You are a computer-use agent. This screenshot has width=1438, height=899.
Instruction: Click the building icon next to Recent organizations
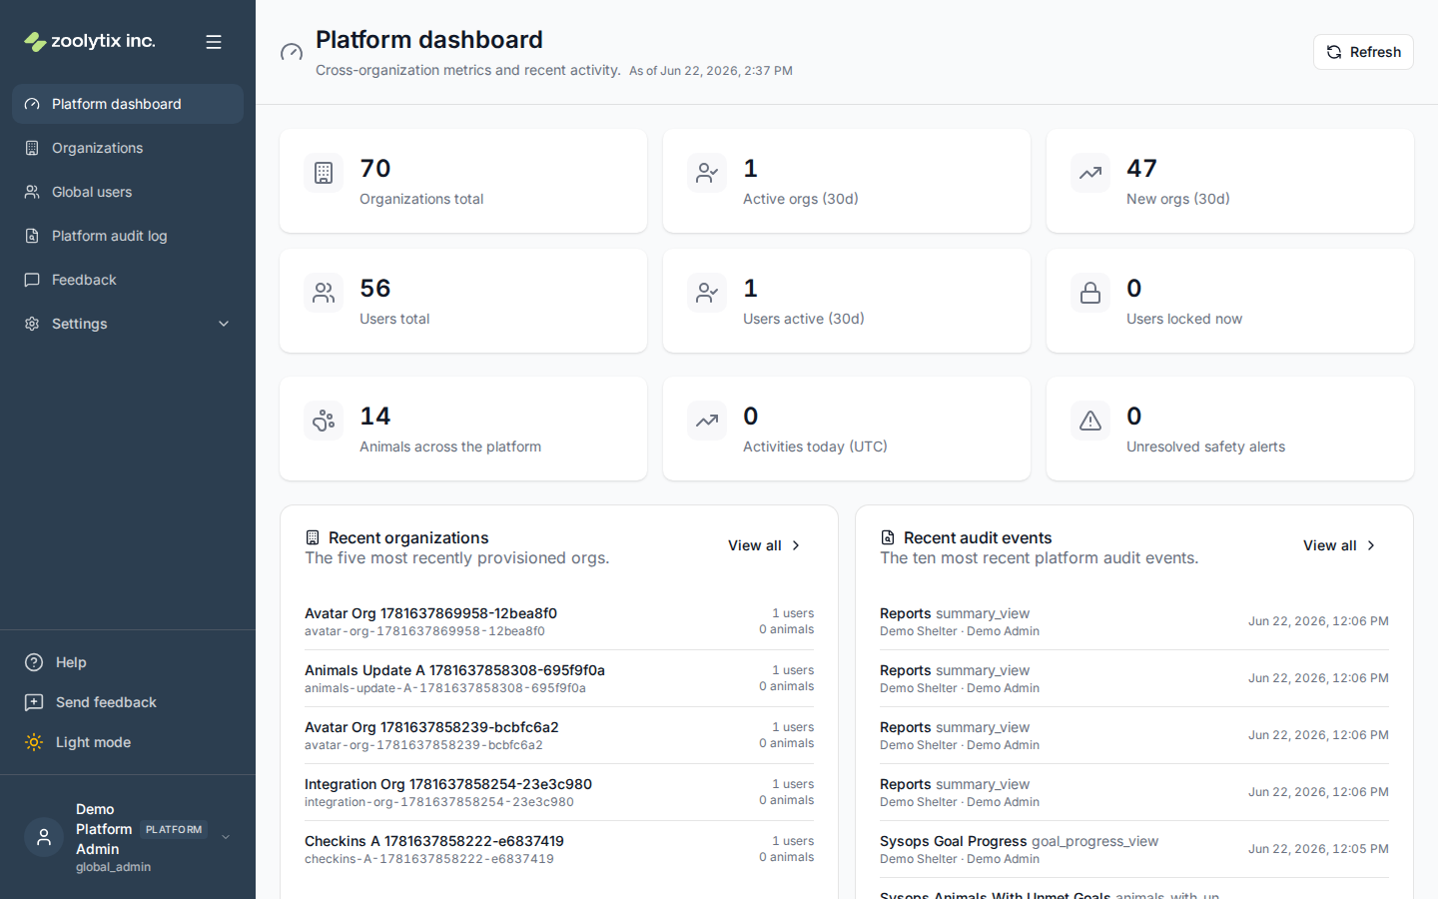(313, 537)
